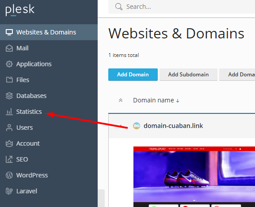Click the sidebar collapse handle below the menu
This screenshot has width=255, height=207.
click(x=102, y=198)
